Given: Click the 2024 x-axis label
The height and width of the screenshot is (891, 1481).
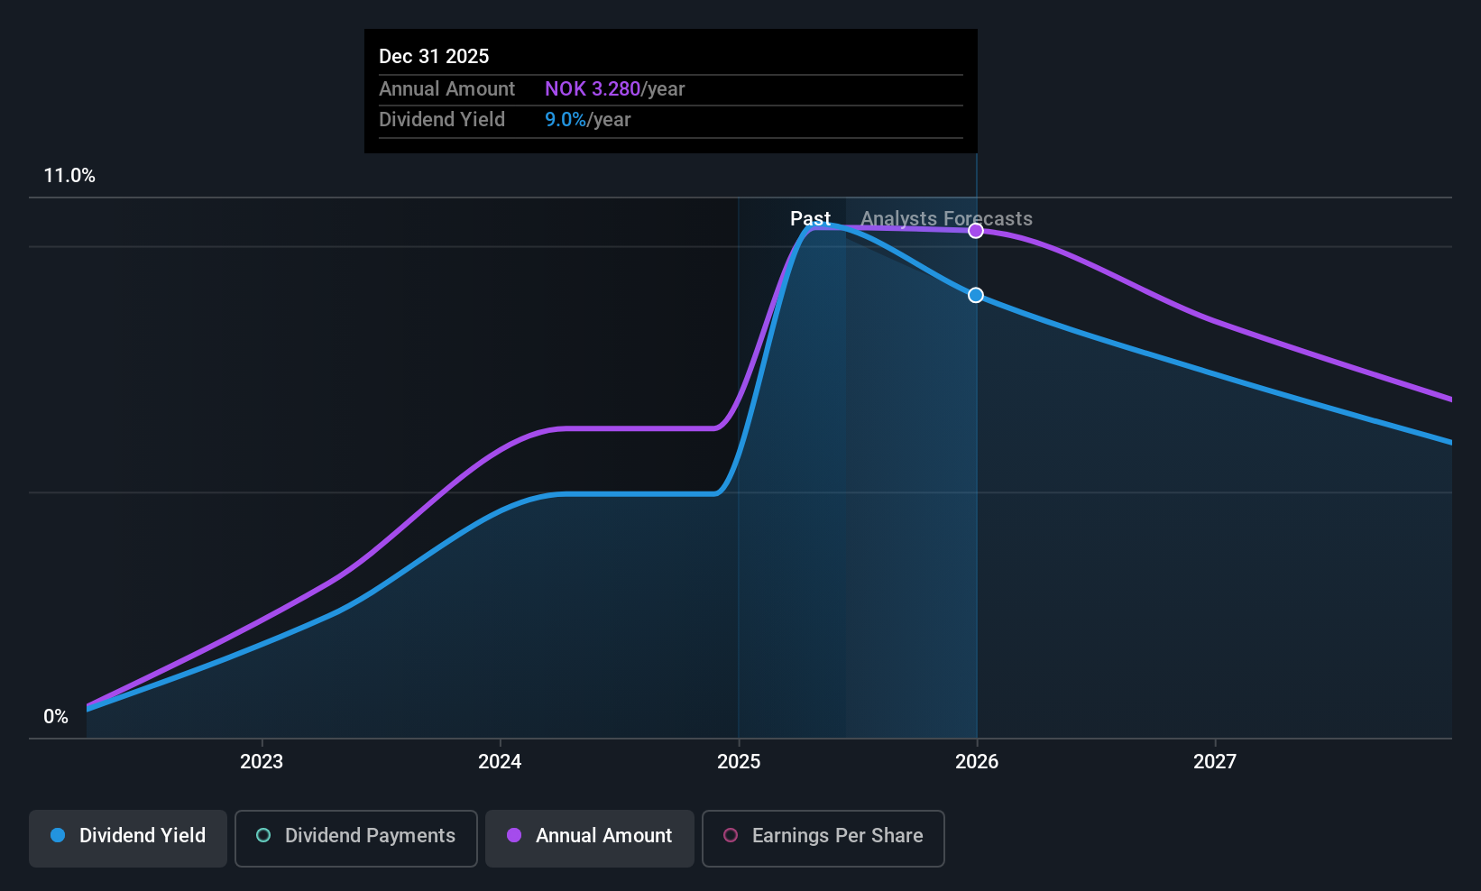Looking at the screenshot, I should [x=500, y=762].
